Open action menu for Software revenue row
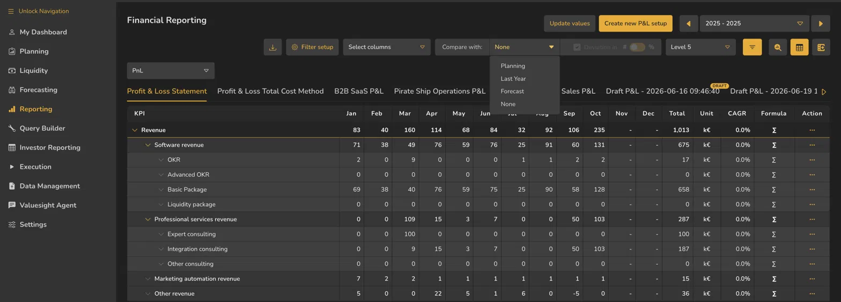Image resolution: width=841 pixels, height=302 pixels. point(812,145)
